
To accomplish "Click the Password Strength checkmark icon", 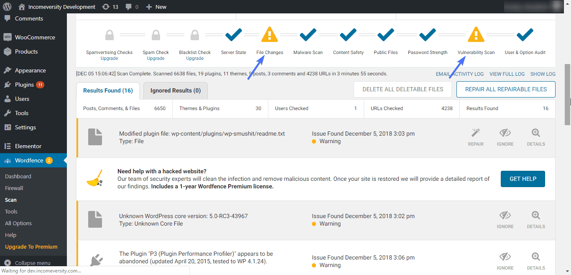I will [428, 34].
